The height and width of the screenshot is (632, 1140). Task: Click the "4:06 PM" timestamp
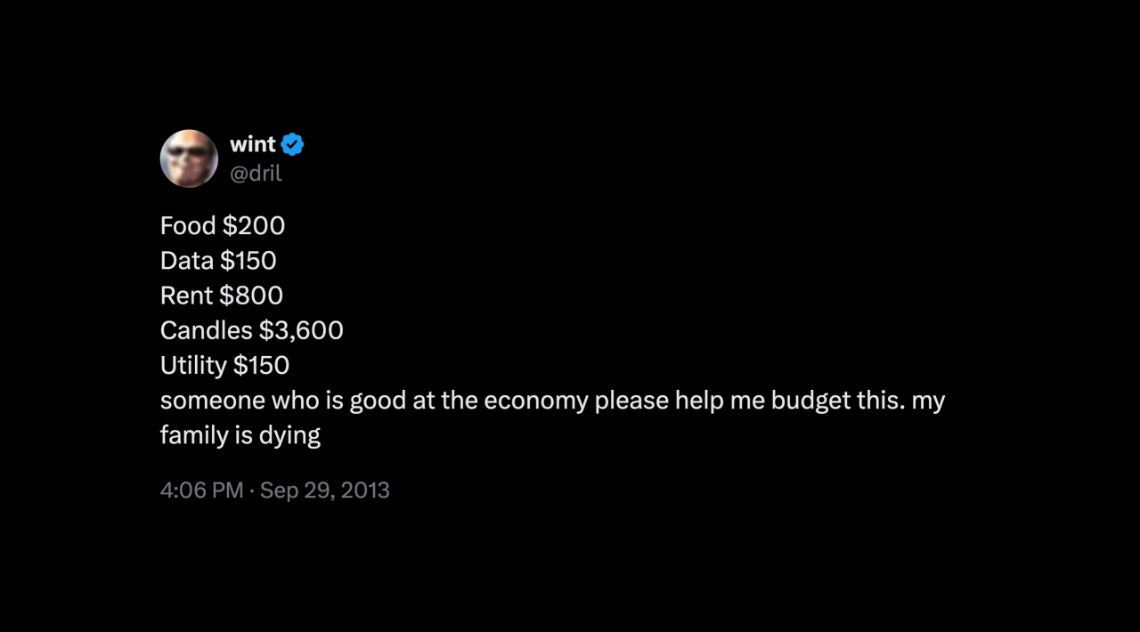(201, 490)
